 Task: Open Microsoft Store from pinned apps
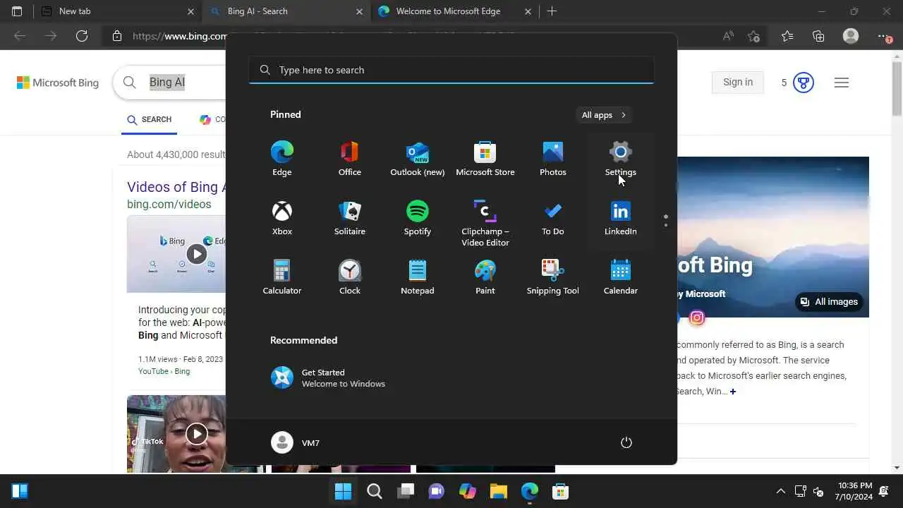(485, 159)
